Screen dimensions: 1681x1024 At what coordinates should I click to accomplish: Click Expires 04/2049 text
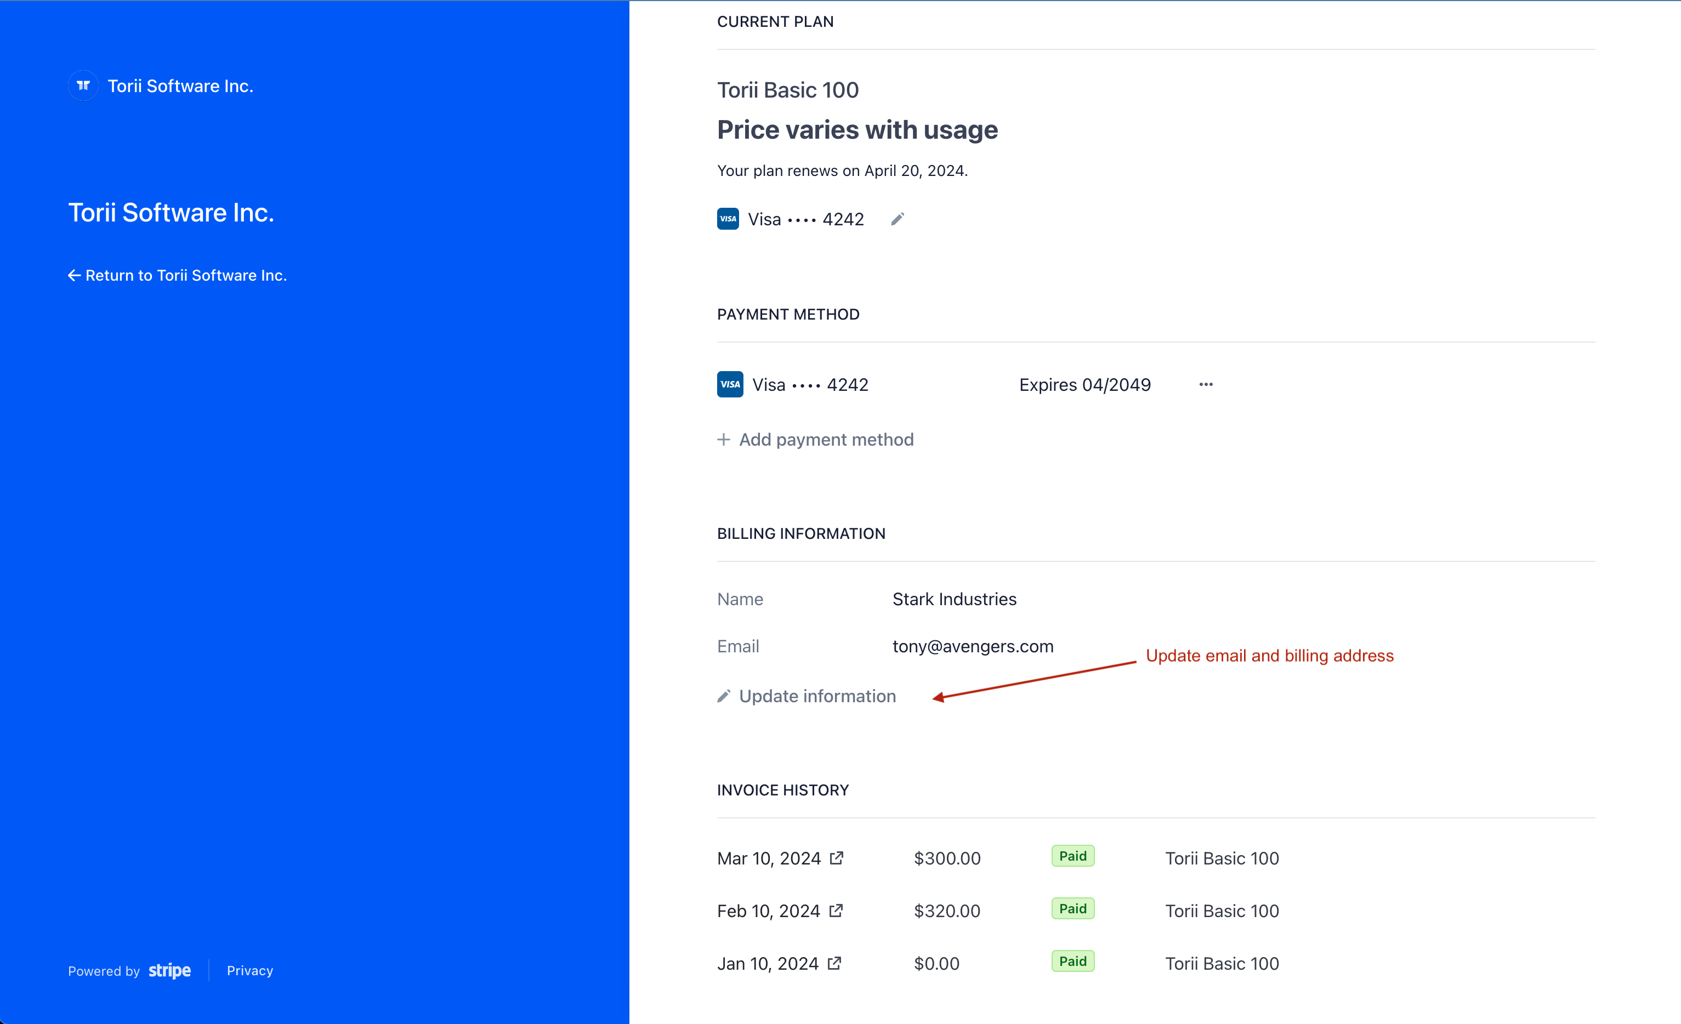1084,385
